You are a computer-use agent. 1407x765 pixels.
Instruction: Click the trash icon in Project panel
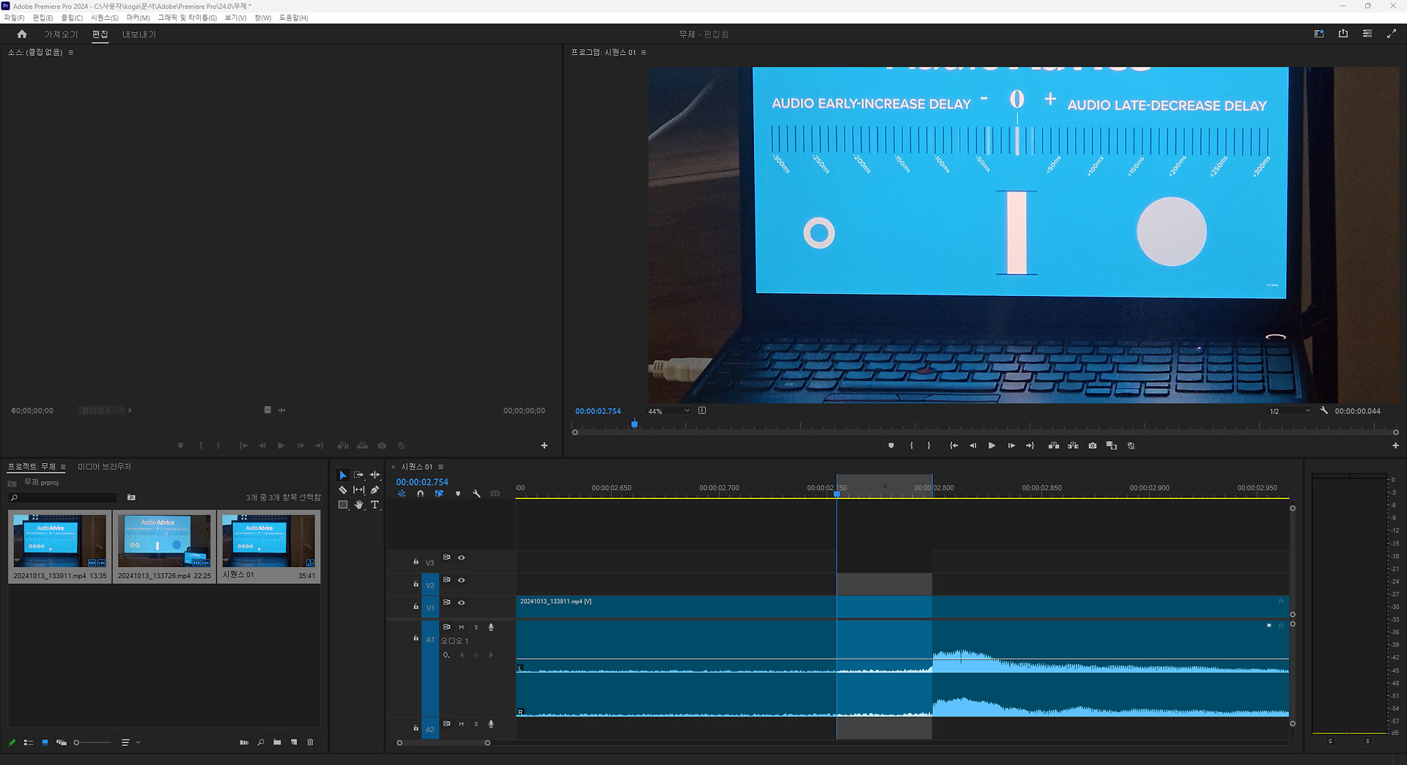coord(310,742)
